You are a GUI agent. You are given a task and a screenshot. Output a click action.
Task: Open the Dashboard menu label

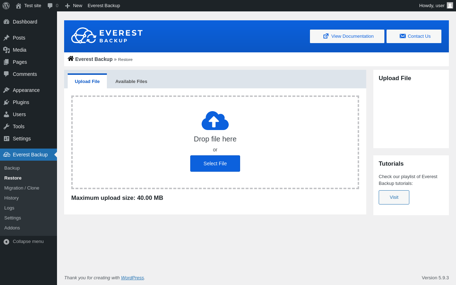pos(25,22)
